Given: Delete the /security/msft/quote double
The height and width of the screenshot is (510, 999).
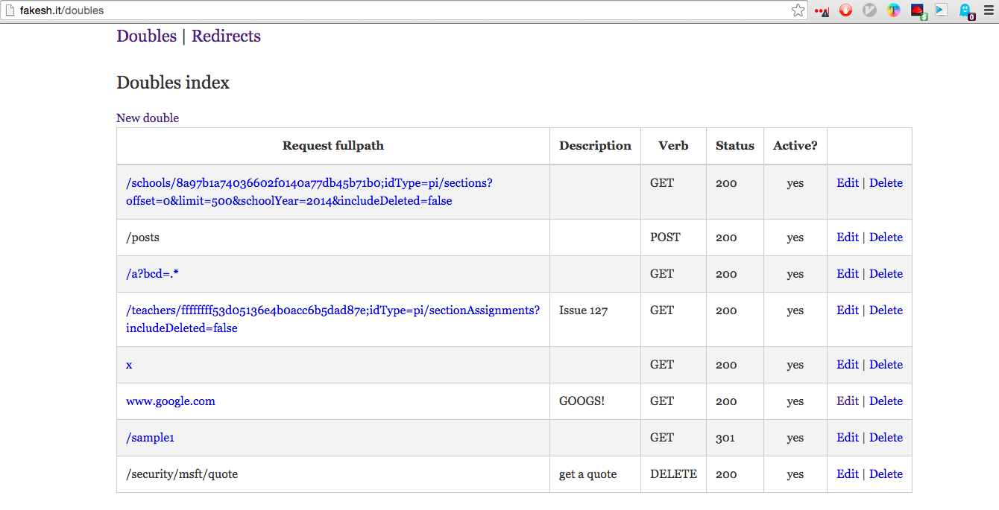Looking at the screenshot, I should (886, 474).
